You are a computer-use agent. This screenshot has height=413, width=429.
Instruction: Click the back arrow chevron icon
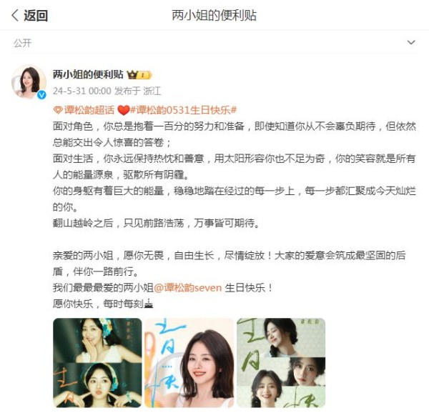(15, 15)
